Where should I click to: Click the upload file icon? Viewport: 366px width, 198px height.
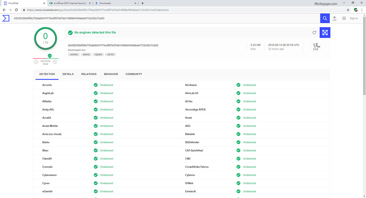pos(334,18)
